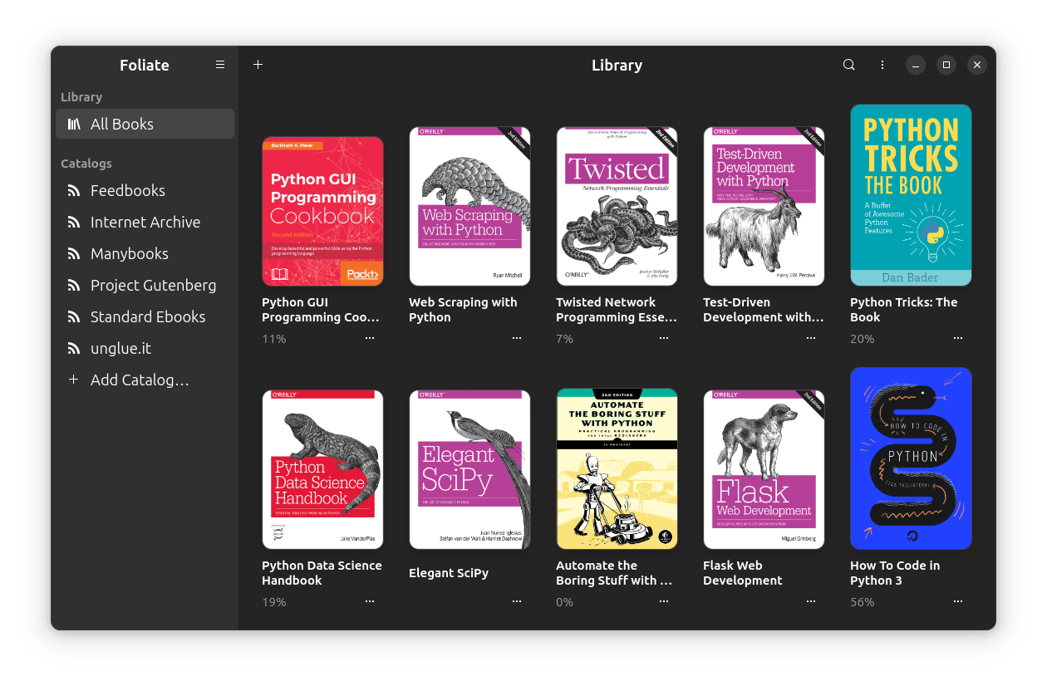Open more options for Automate the Boring Stuff

[664, 601]
